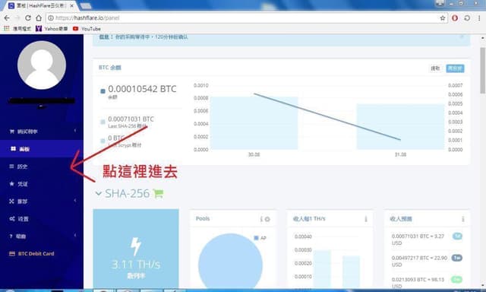Bookmark this page with the star icon
This screenshot has width=486, height=292.
point(443,18)
